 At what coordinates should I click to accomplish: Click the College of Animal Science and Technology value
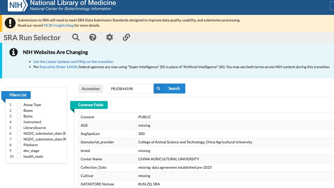[195, 142]
